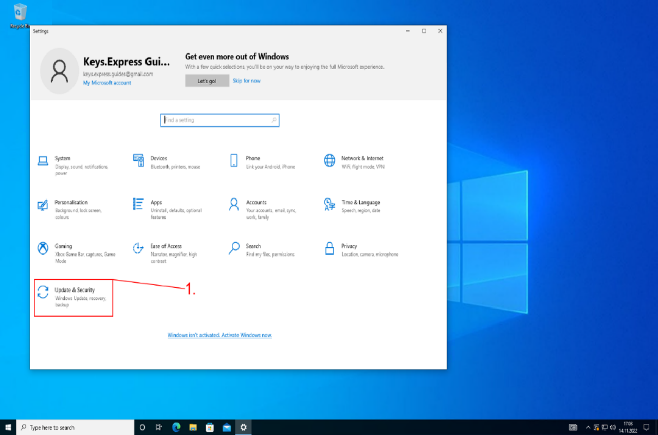658x435 pixels.
Task: Open My Microsoft account link
Action: click(x=107, y=83)
